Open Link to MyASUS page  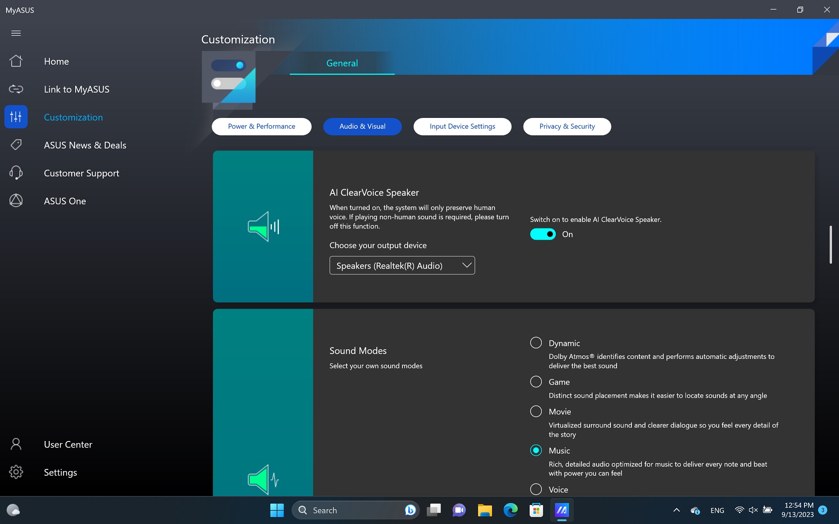[x=77, y=90]
